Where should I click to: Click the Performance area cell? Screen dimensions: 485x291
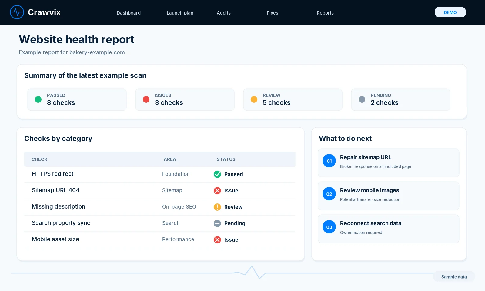pyautogui.click(x=178, y=239)
